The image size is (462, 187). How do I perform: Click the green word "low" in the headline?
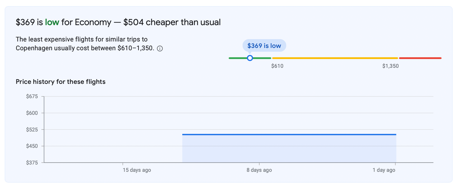pos(52,22)
